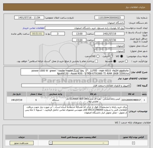Click the dropdown arrow of license status
The height and width of the screenshot is (148, 153).
pyautogui.click(x=51, y=143)
